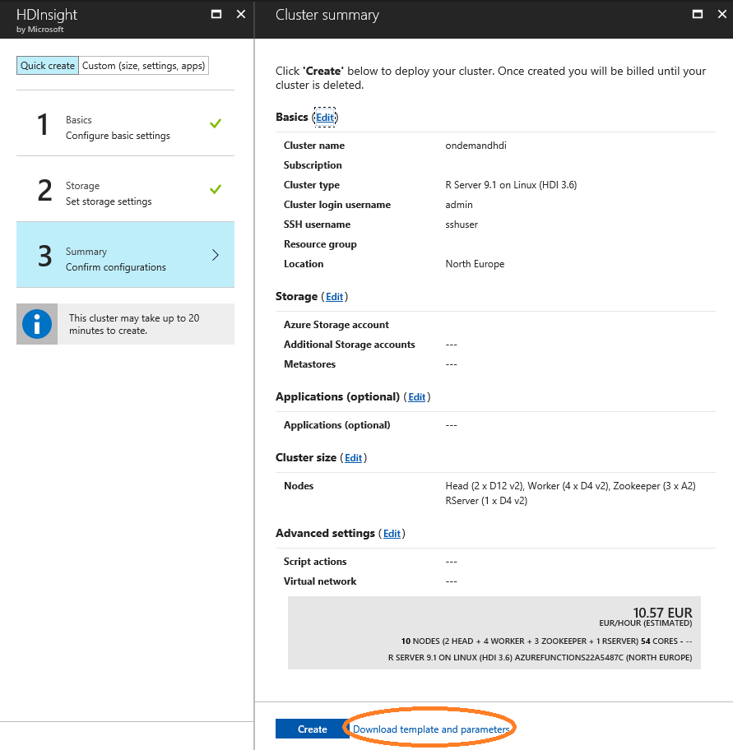Close the Cluster summary blade
The height and width of the screenshot is (750, 733).
click(x=722, y=14)
